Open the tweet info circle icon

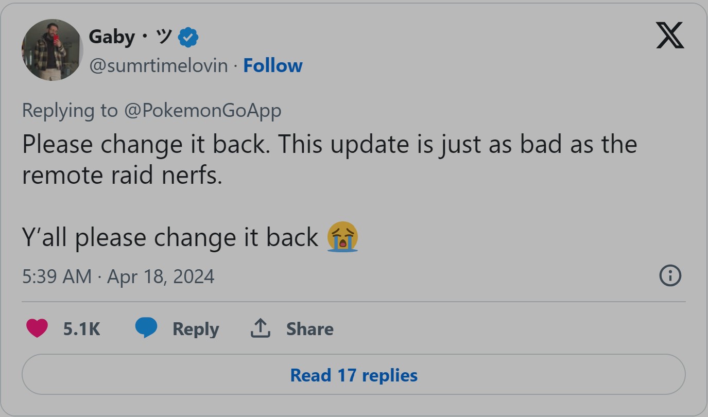coord(670,275)
